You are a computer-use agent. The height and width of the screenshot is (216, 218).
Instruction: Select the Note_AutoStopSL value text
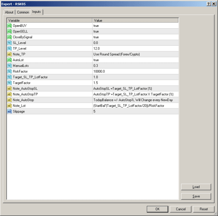click(123, 88)
